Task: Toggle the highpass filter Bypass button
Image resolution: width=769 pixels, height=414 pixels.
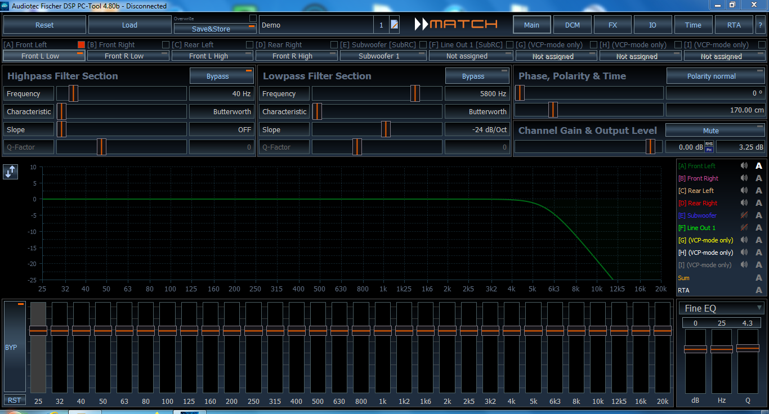Action: pos(221,76)
